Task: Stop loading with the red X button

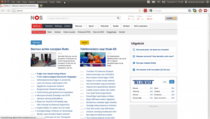Action: pyautogui.click(x=145, y=10)
